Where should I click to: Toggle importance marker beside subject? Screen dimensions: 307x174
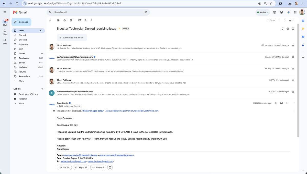coord(119,29)
